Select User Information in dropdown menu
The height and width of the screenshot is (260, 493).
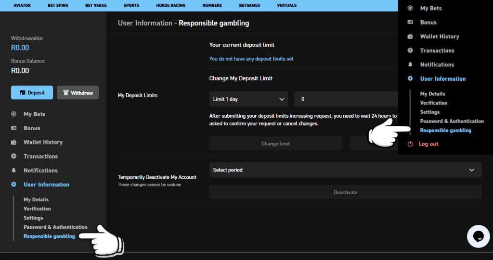[x=443, y=79]
